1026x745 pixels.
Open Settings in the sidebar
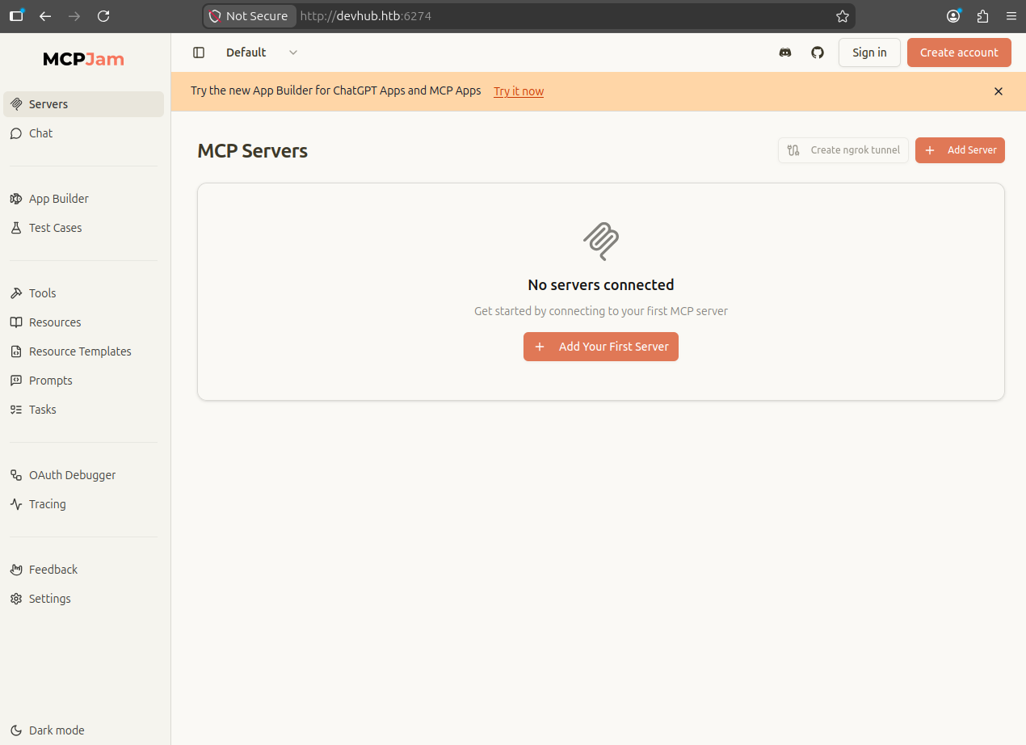point(84,599)
